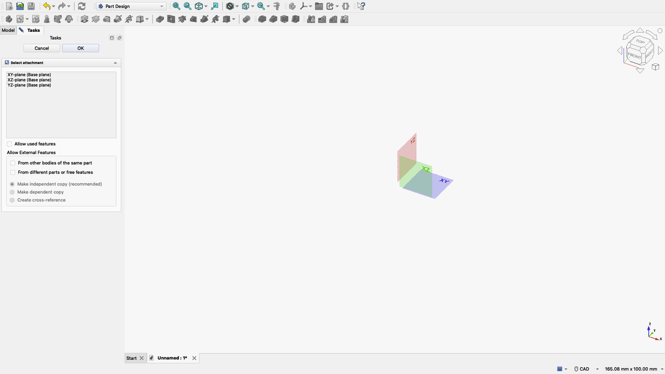The width and height of the screenshot is (665, 374).
Task: Select the Create sketch tool
Action: [20, 19]
